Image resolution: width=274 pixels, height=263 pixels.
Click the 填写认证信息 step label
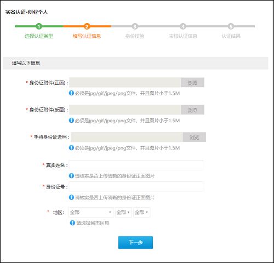[x=87, y=36]
